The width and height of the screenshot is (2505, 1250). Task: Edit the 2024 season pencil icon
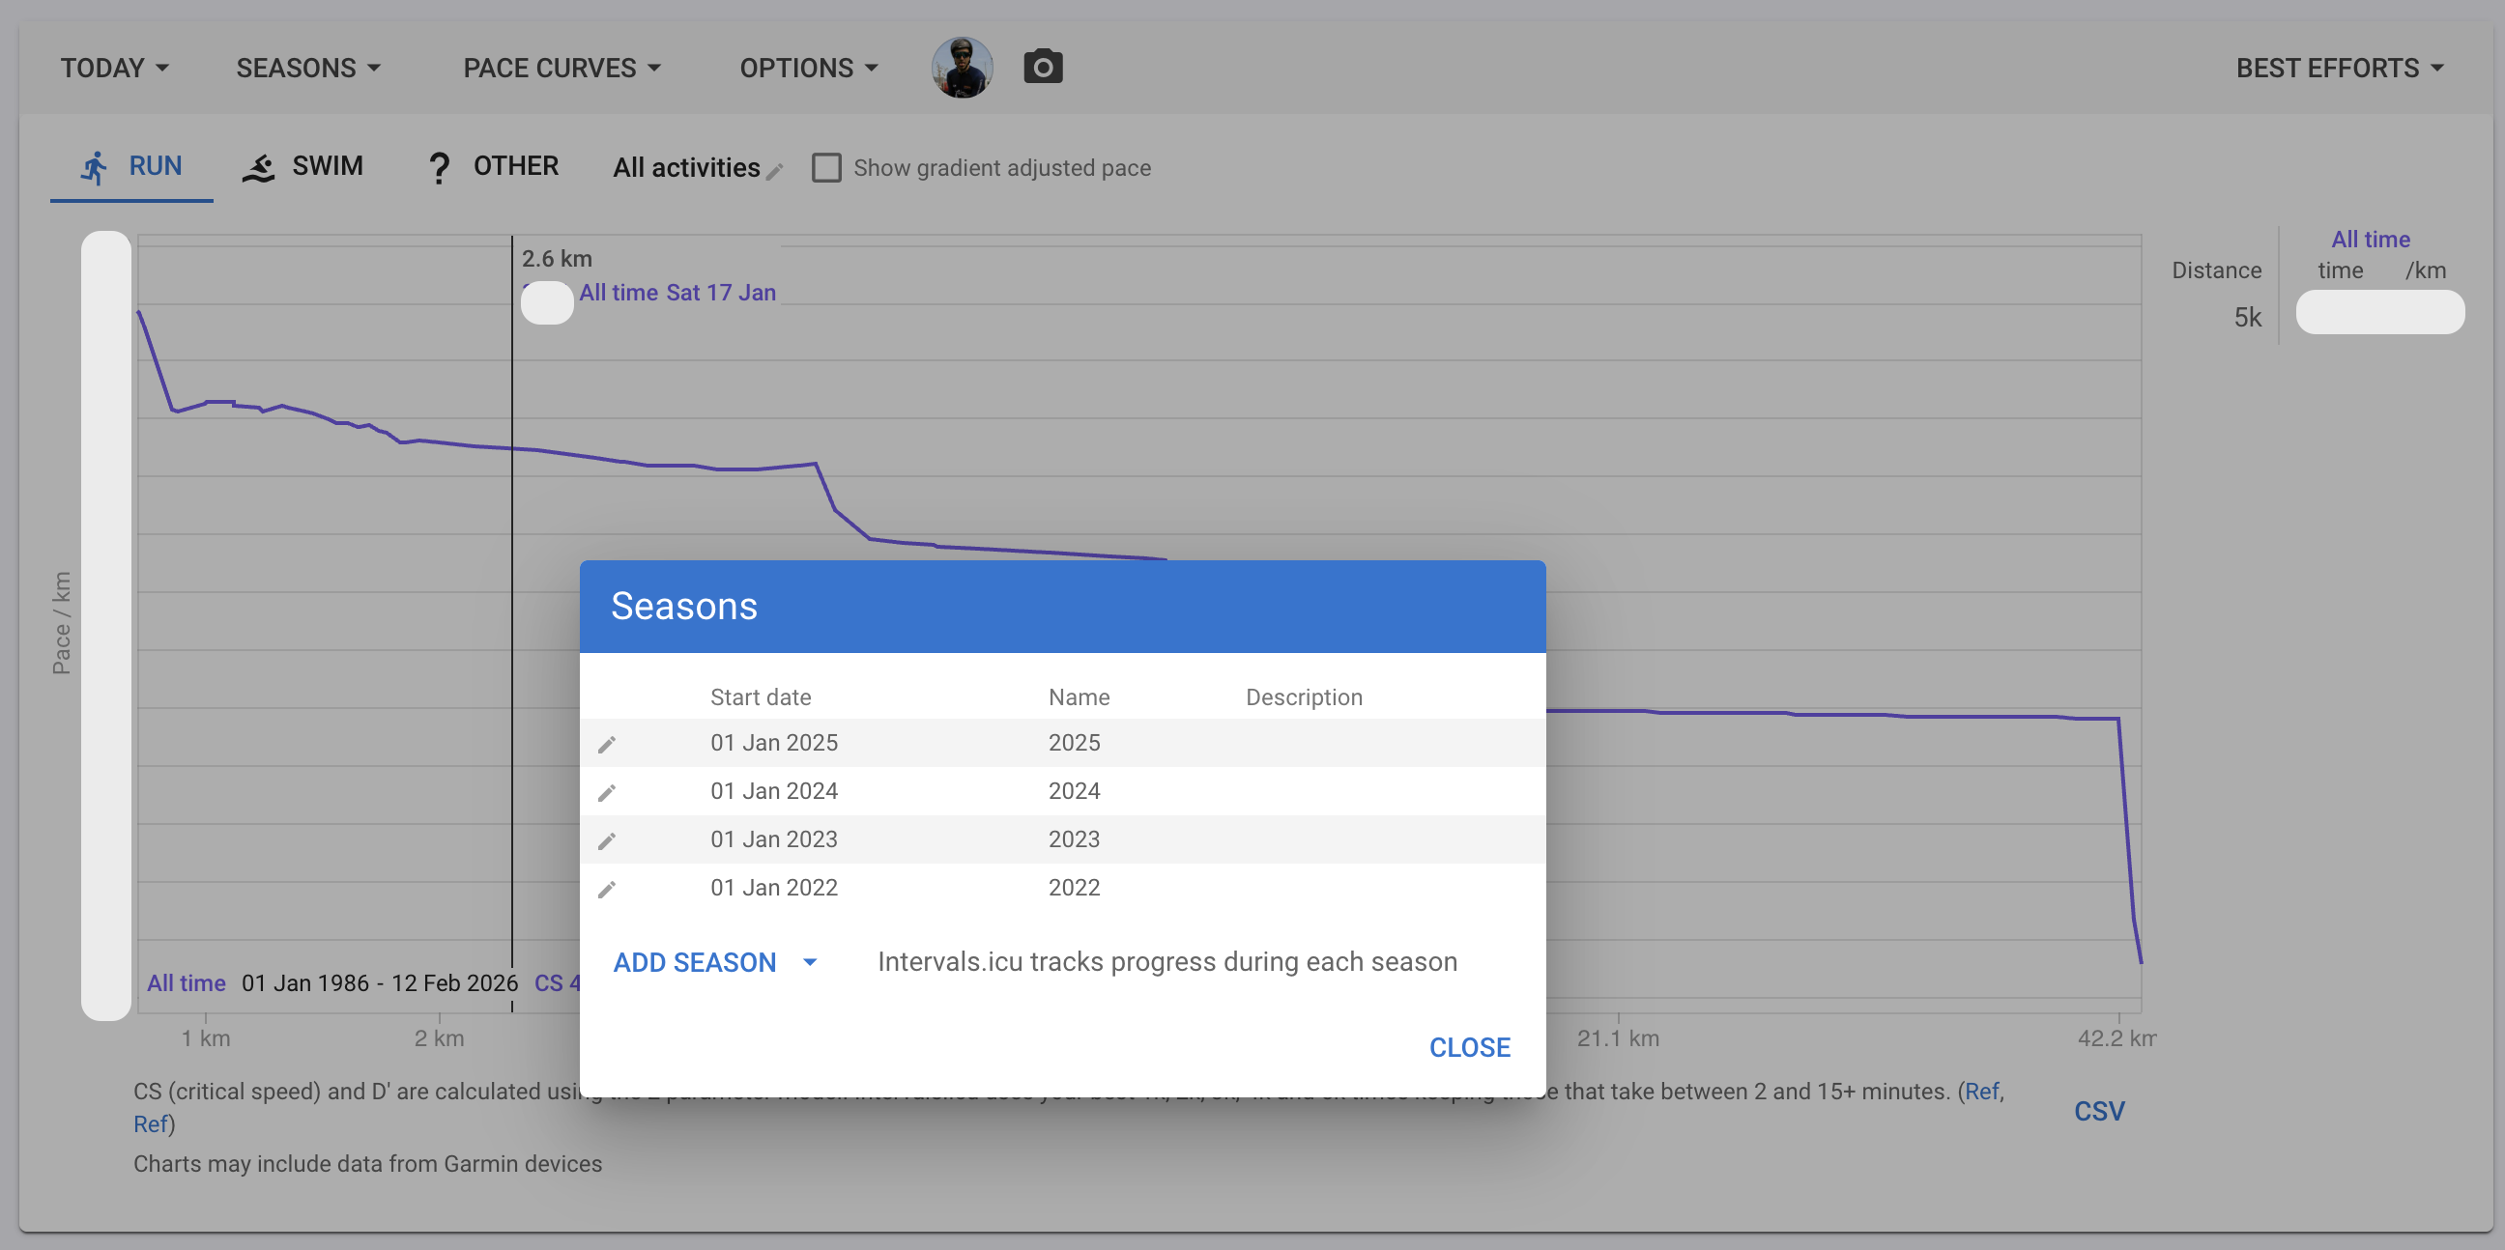[607, 793]
